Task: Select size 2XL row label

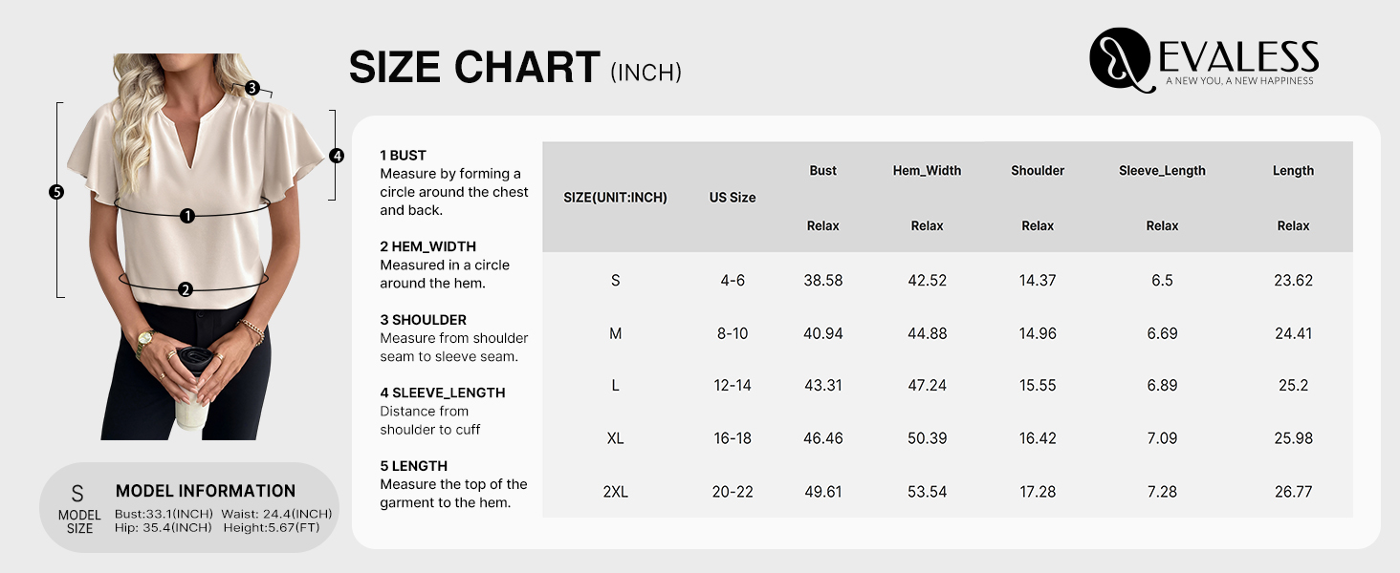Action: coord(616,492)
